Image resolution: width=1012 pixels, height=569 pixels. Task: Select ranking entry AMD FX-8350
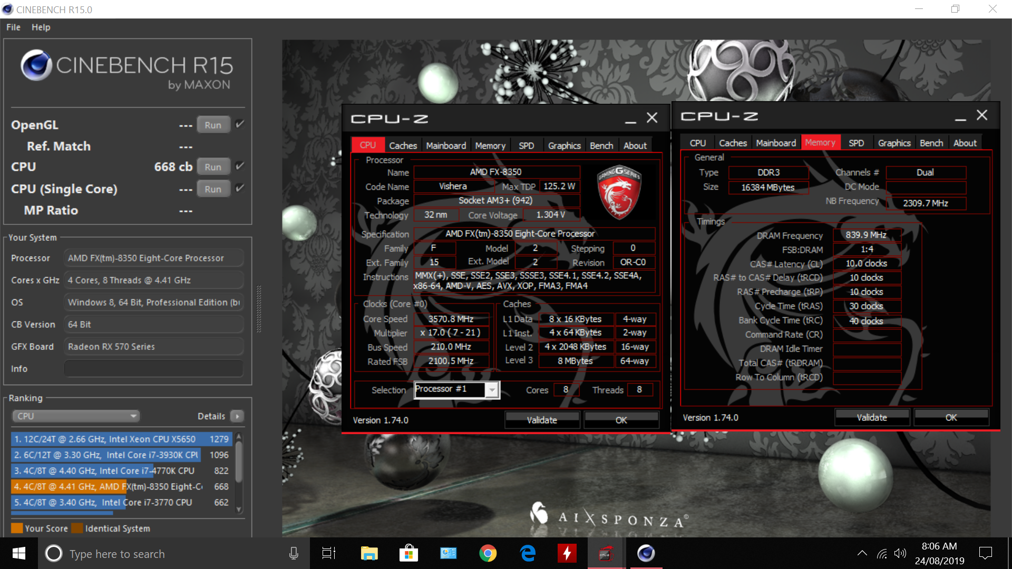pos(121,486)
